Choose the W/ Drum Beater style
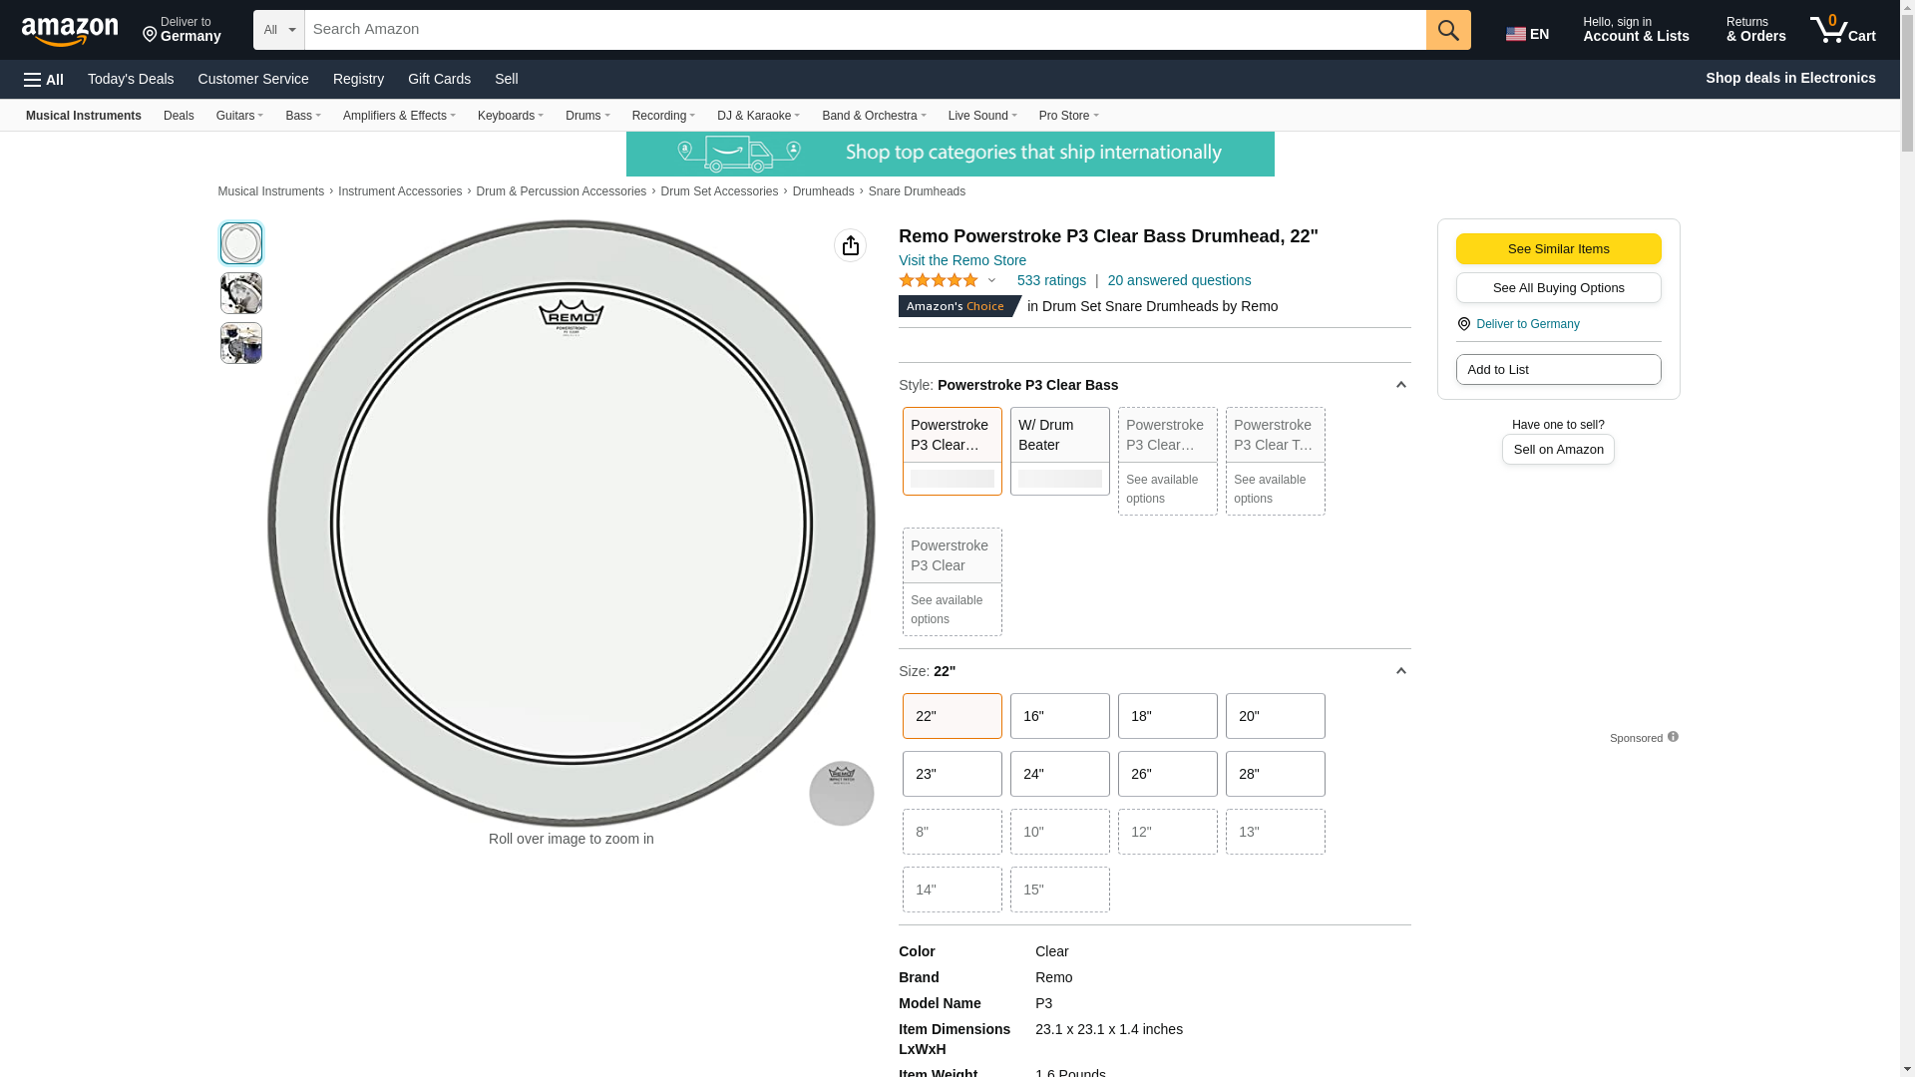The height and width of the screenshot is (1077, 1915). coord(1059,451)
